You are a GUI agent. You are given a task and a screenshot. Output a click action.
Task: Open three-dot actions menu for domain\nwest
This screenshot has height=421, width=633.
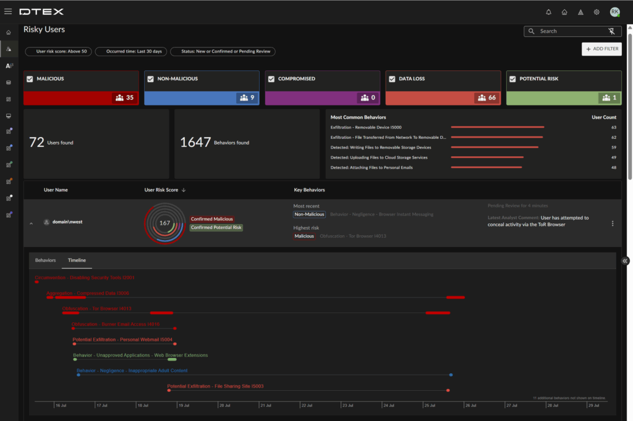[x=613, y=223]
